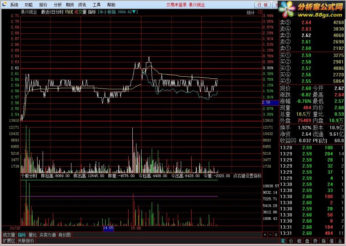Click the 买① 2.59 buy order row
Image resolution: width=346 pixels, height=246 pixels.
(312, 55)
